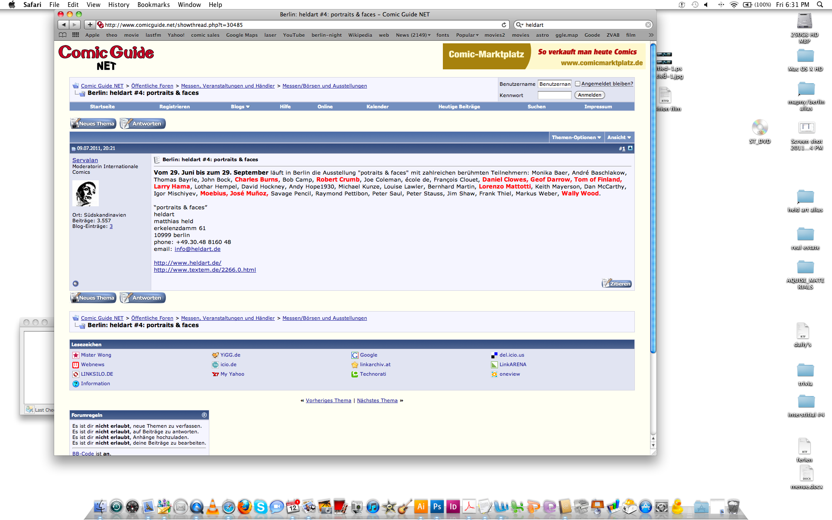The width and height of the screenshot is (832, 520).
Task: Open the Blogs dropdown in the forum navbar
Action: (240, 107)
